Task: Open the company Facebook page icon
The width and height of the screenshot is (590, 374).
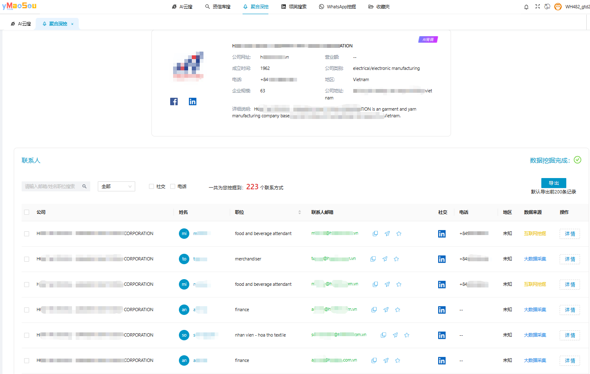Action: point(174,102)
